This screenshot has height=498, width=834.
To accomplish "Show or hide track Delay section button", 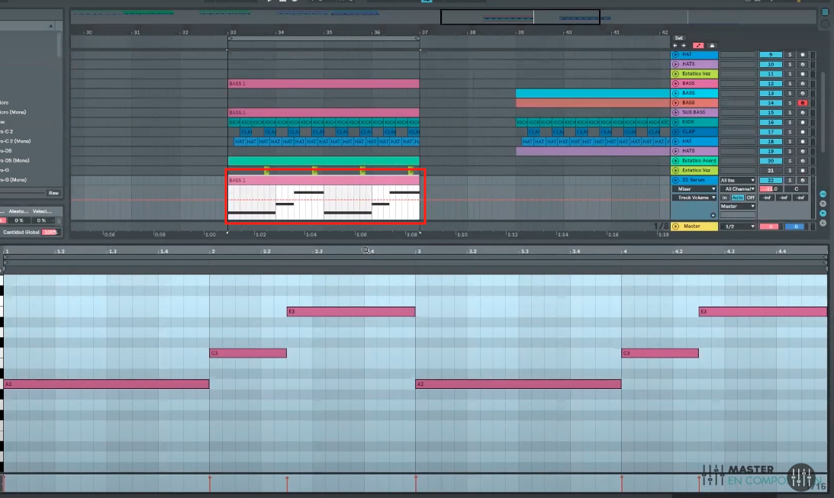I will (x=823, y=223).
